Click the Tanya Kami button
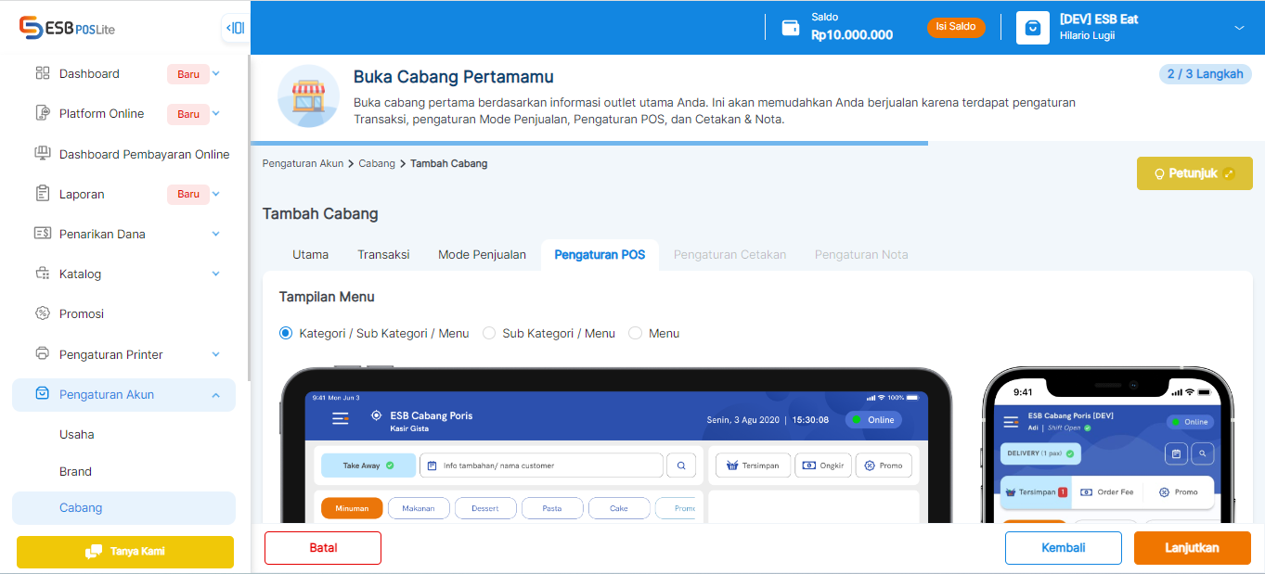The width and height of the screenshot is (1265, 574). (x=125, y=552)
